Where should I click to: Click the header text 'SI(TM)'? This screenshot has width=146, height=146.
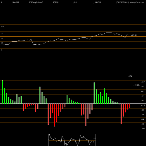tap(55, 2)
